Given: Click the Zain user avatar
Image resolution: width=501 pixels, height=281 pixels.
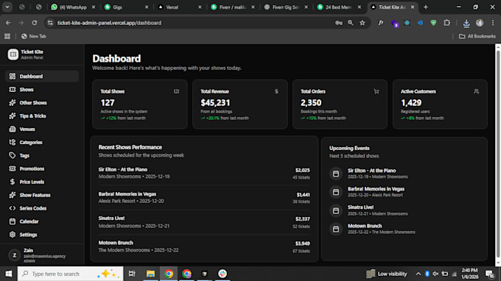Looking at the screenshot, I should click(x=14, y=255).
